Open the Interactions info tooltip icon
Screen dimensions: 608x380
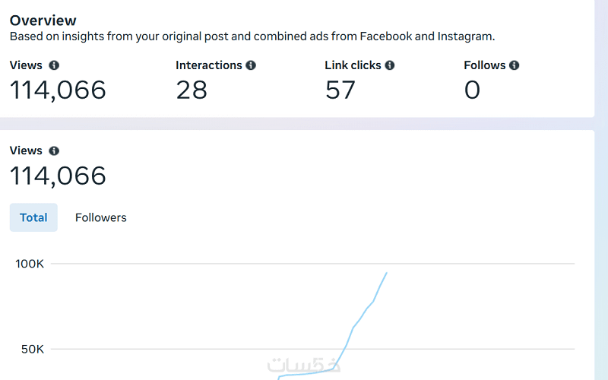(251, 65)
